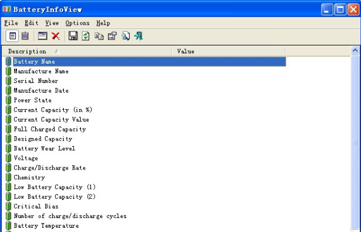Click the red X delete toolbar icon
Screen dimensions: 361x232
point(56,36)
